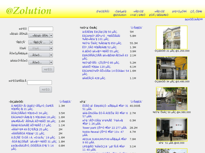
Task: Click the lower search button under second input
Action: coord(46,90)
